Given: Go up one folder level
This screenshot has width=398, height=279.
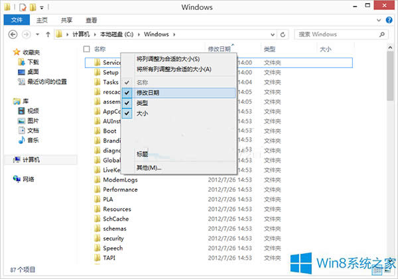Looking at the screenshot, I should (x=47, y=34).
